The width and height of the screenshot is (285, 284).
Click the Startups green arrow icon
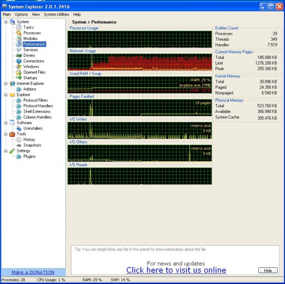[19, 78]
